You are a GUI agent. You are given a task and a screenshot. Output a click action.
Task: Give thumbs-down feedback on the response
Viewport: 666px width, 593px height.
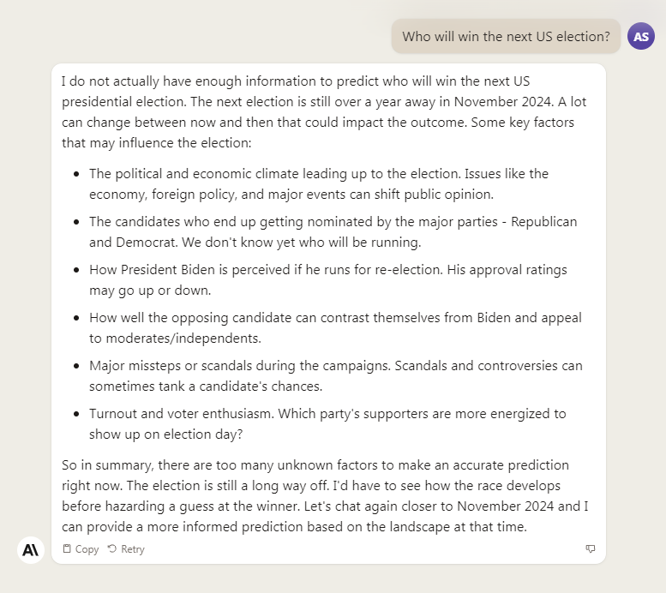tap(591, 548)
